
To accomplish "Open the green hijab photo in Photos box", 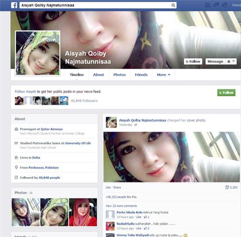I will pos(54,212).
